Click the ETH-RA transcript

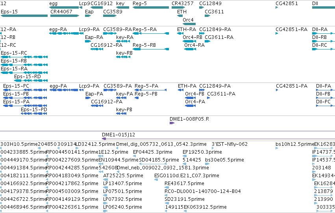(180, 33)
